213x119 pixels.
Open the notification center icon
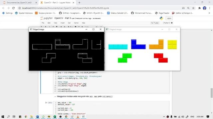(x=208, y=117)
